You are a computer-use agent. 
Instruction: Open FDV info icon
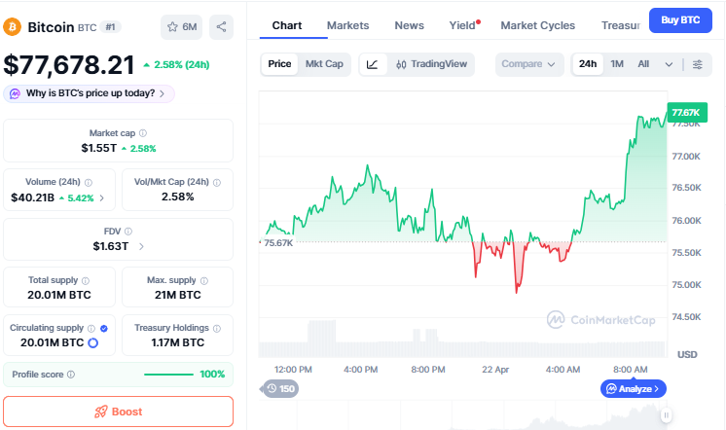(x=128, y=232)
